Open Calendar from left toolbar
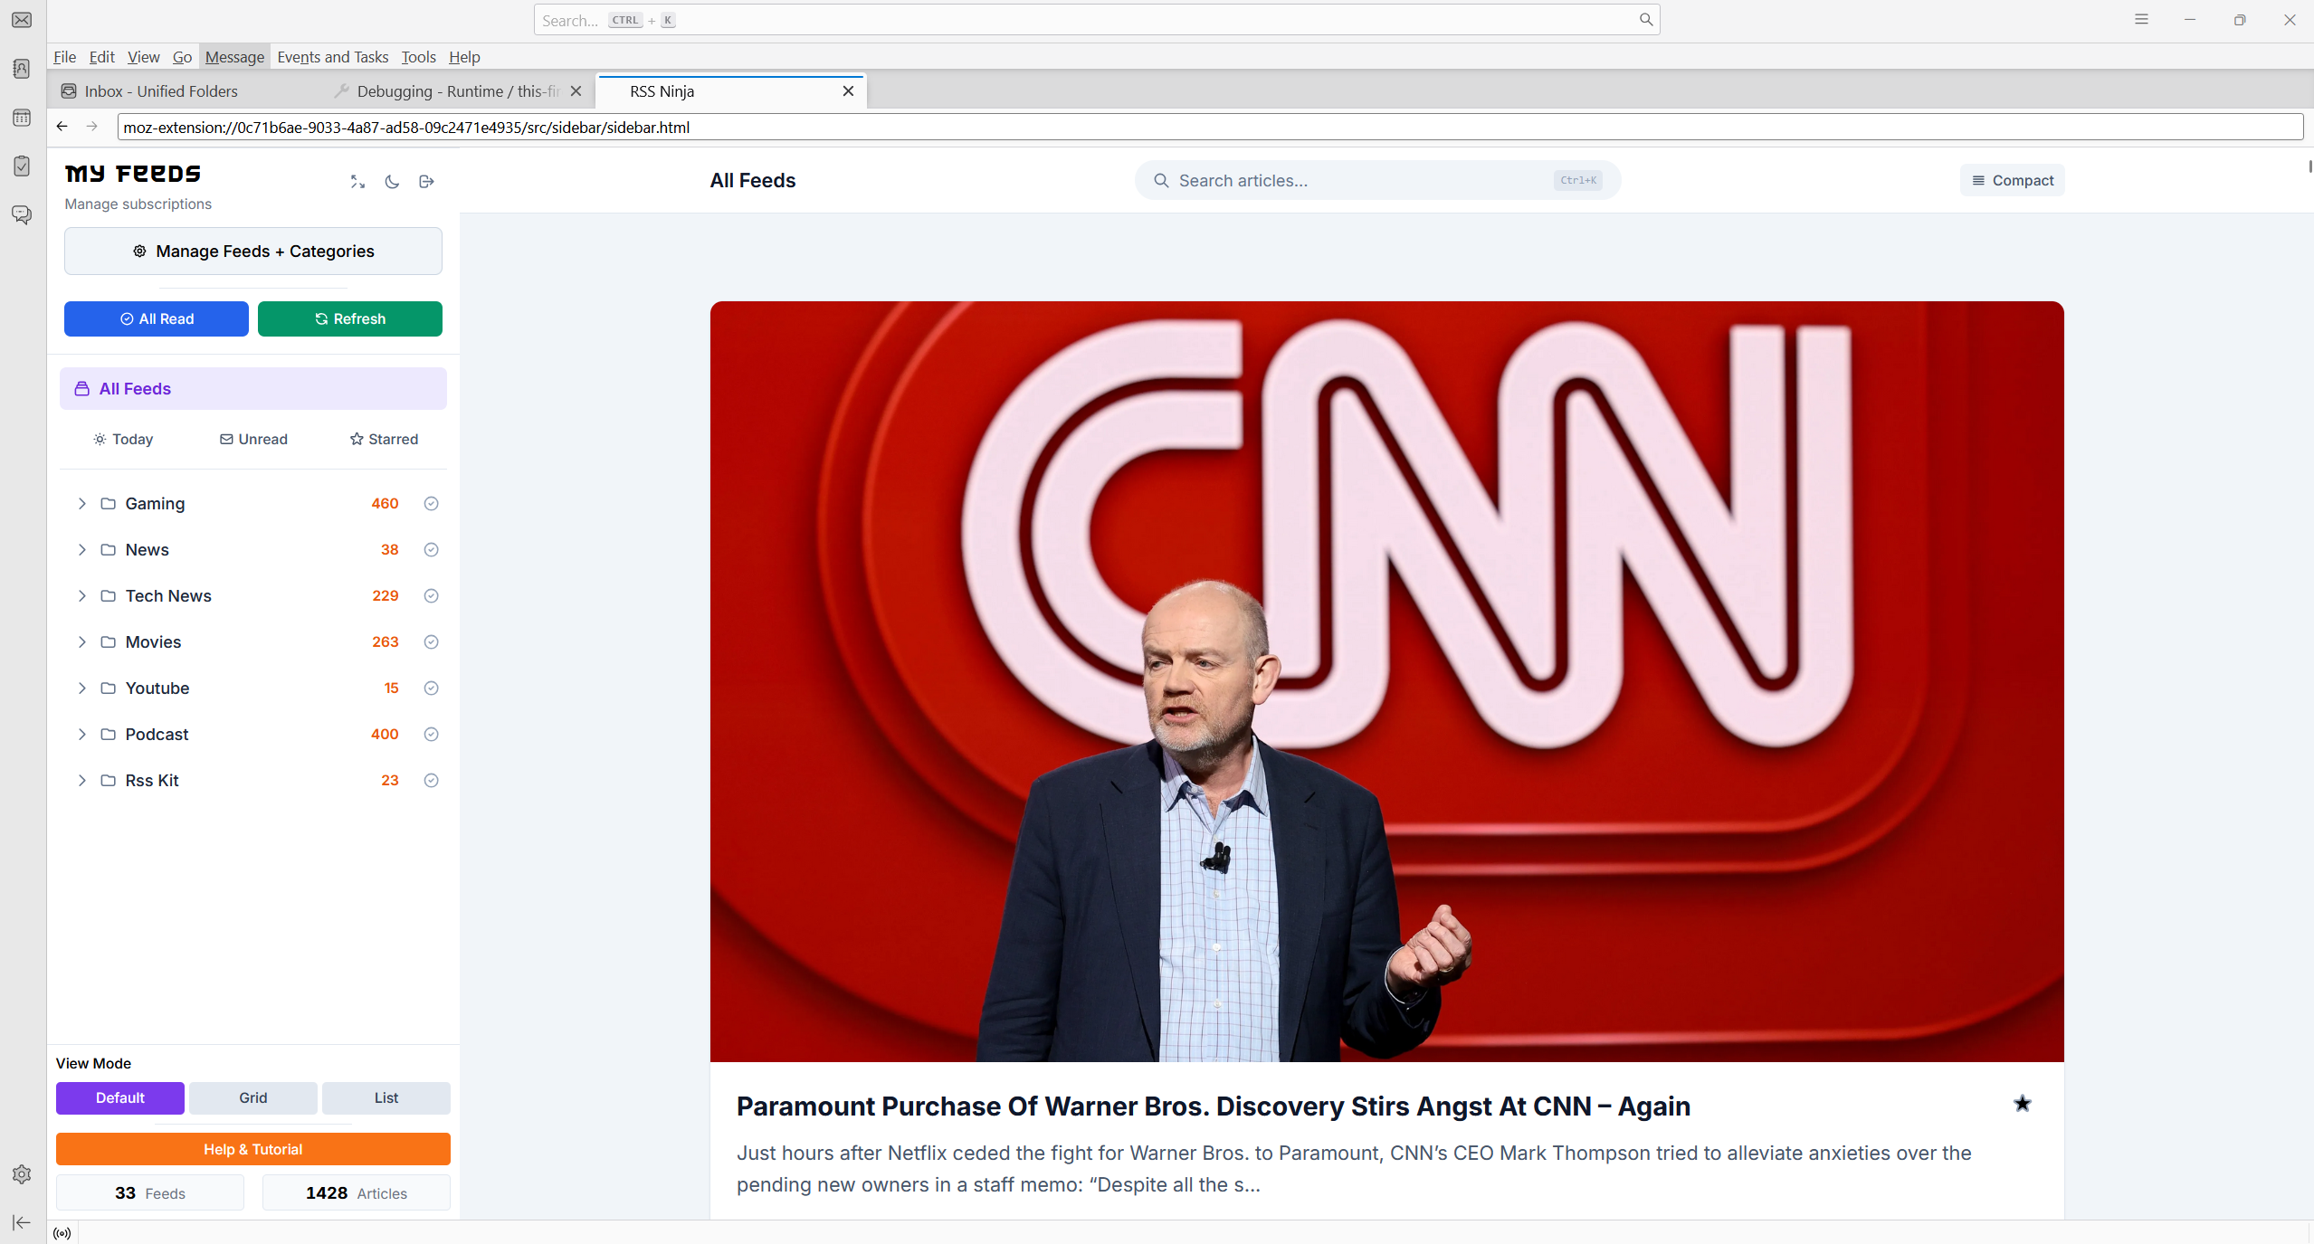 coord(22,118)
